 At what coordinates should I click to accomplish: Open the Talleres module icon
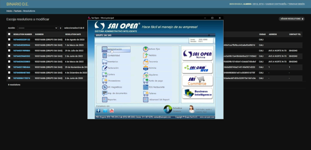[145, 93]
